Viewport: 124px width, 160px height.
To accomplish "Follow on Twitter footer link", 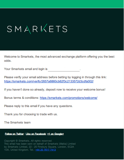I will pyautogui.click(x=14, y=134).
